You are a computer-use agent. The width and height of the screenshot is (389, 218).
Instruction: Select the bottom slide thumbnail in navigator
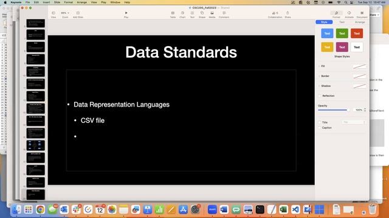pos(36,194)
